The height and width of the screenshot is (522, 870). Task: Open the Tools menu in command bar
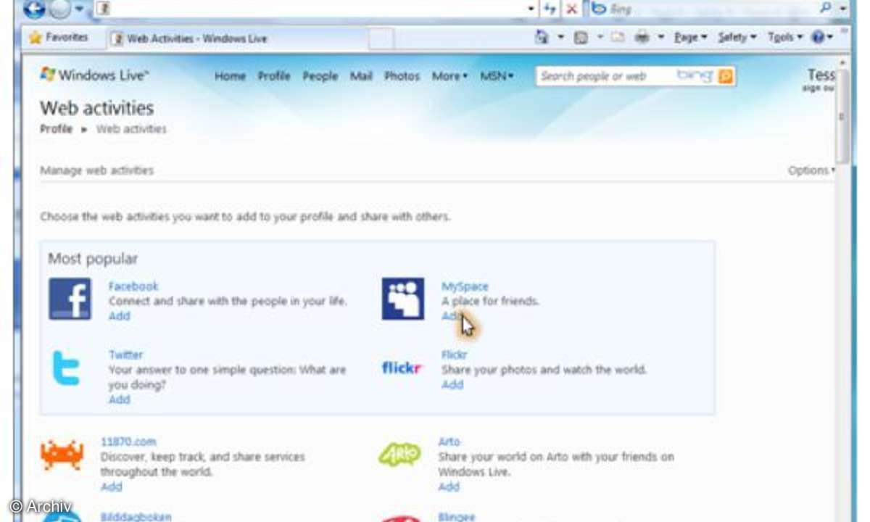[x=785, y=38]
